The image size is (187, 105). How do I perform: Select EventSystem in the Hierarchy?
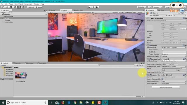point(8,22)
